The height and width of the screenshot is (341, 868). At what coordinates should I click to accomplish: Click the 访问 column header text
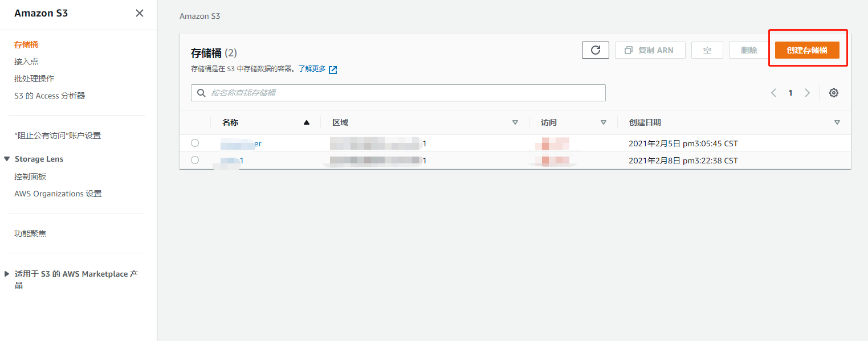(x=549, y=122)
